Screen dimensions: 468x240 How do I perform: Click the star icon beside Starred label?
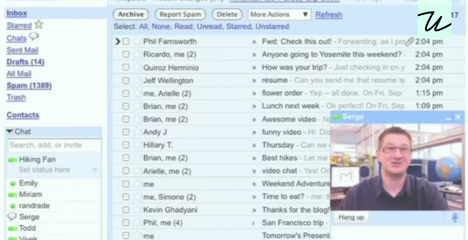click(39, 25)
